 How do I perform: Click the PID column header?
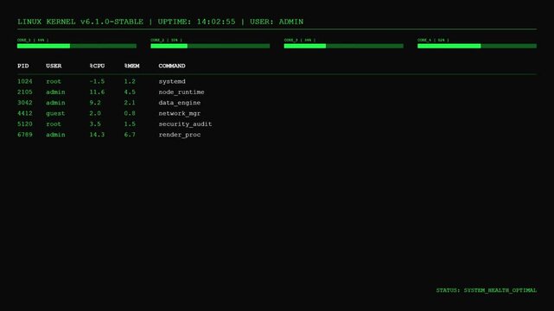pyautogui.click(x=23, y=66)
